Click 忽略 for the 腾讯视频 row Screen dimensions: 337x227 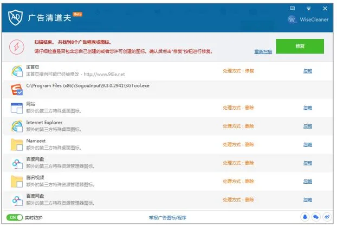coord(308,182)
